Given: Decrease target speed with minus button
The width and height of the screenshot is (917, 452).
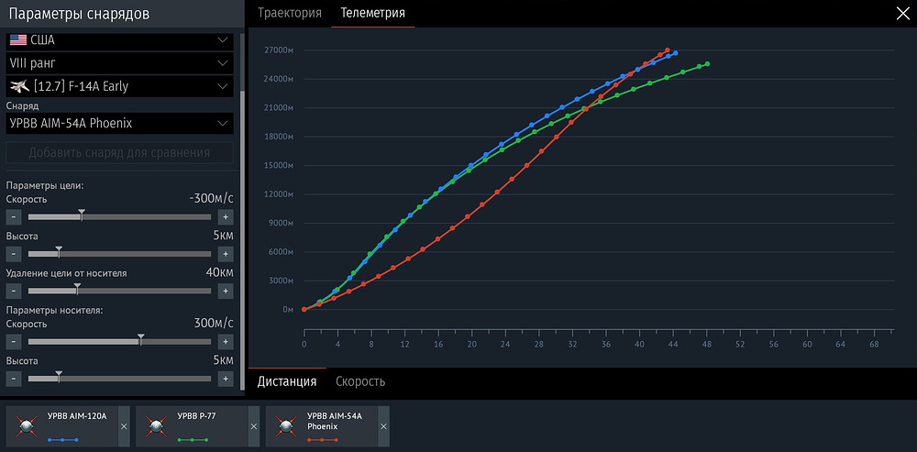Looking at the screenshot, I should click(14, 217).
